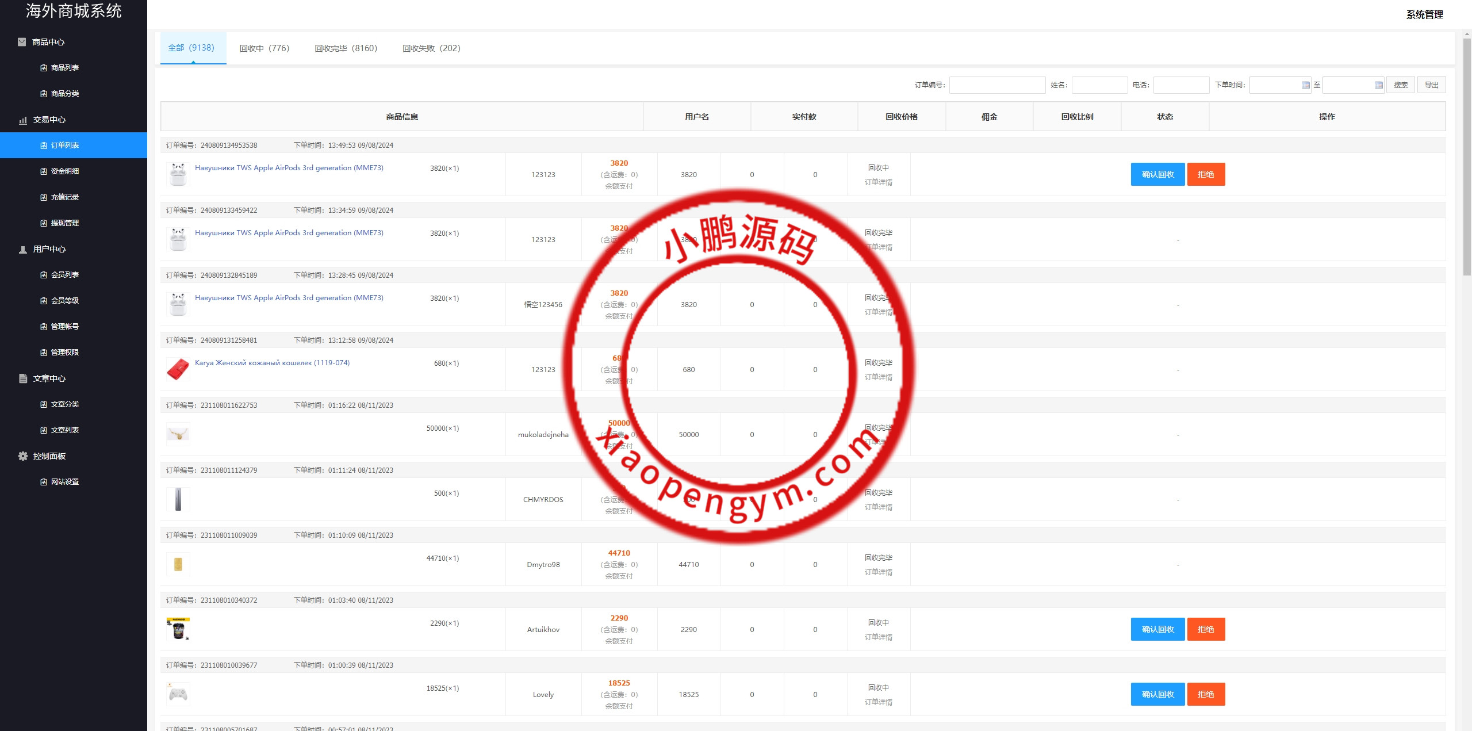Click 拒绝 for Artuikhov's order
Viewport: 1472px width, 731px height.
pyautogui.click(x=1206, y=629)
